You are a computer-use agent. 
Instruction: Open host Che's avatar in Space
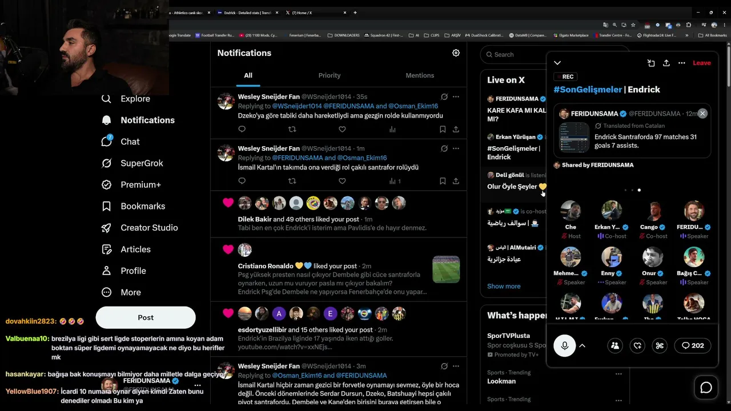[571, 211]
